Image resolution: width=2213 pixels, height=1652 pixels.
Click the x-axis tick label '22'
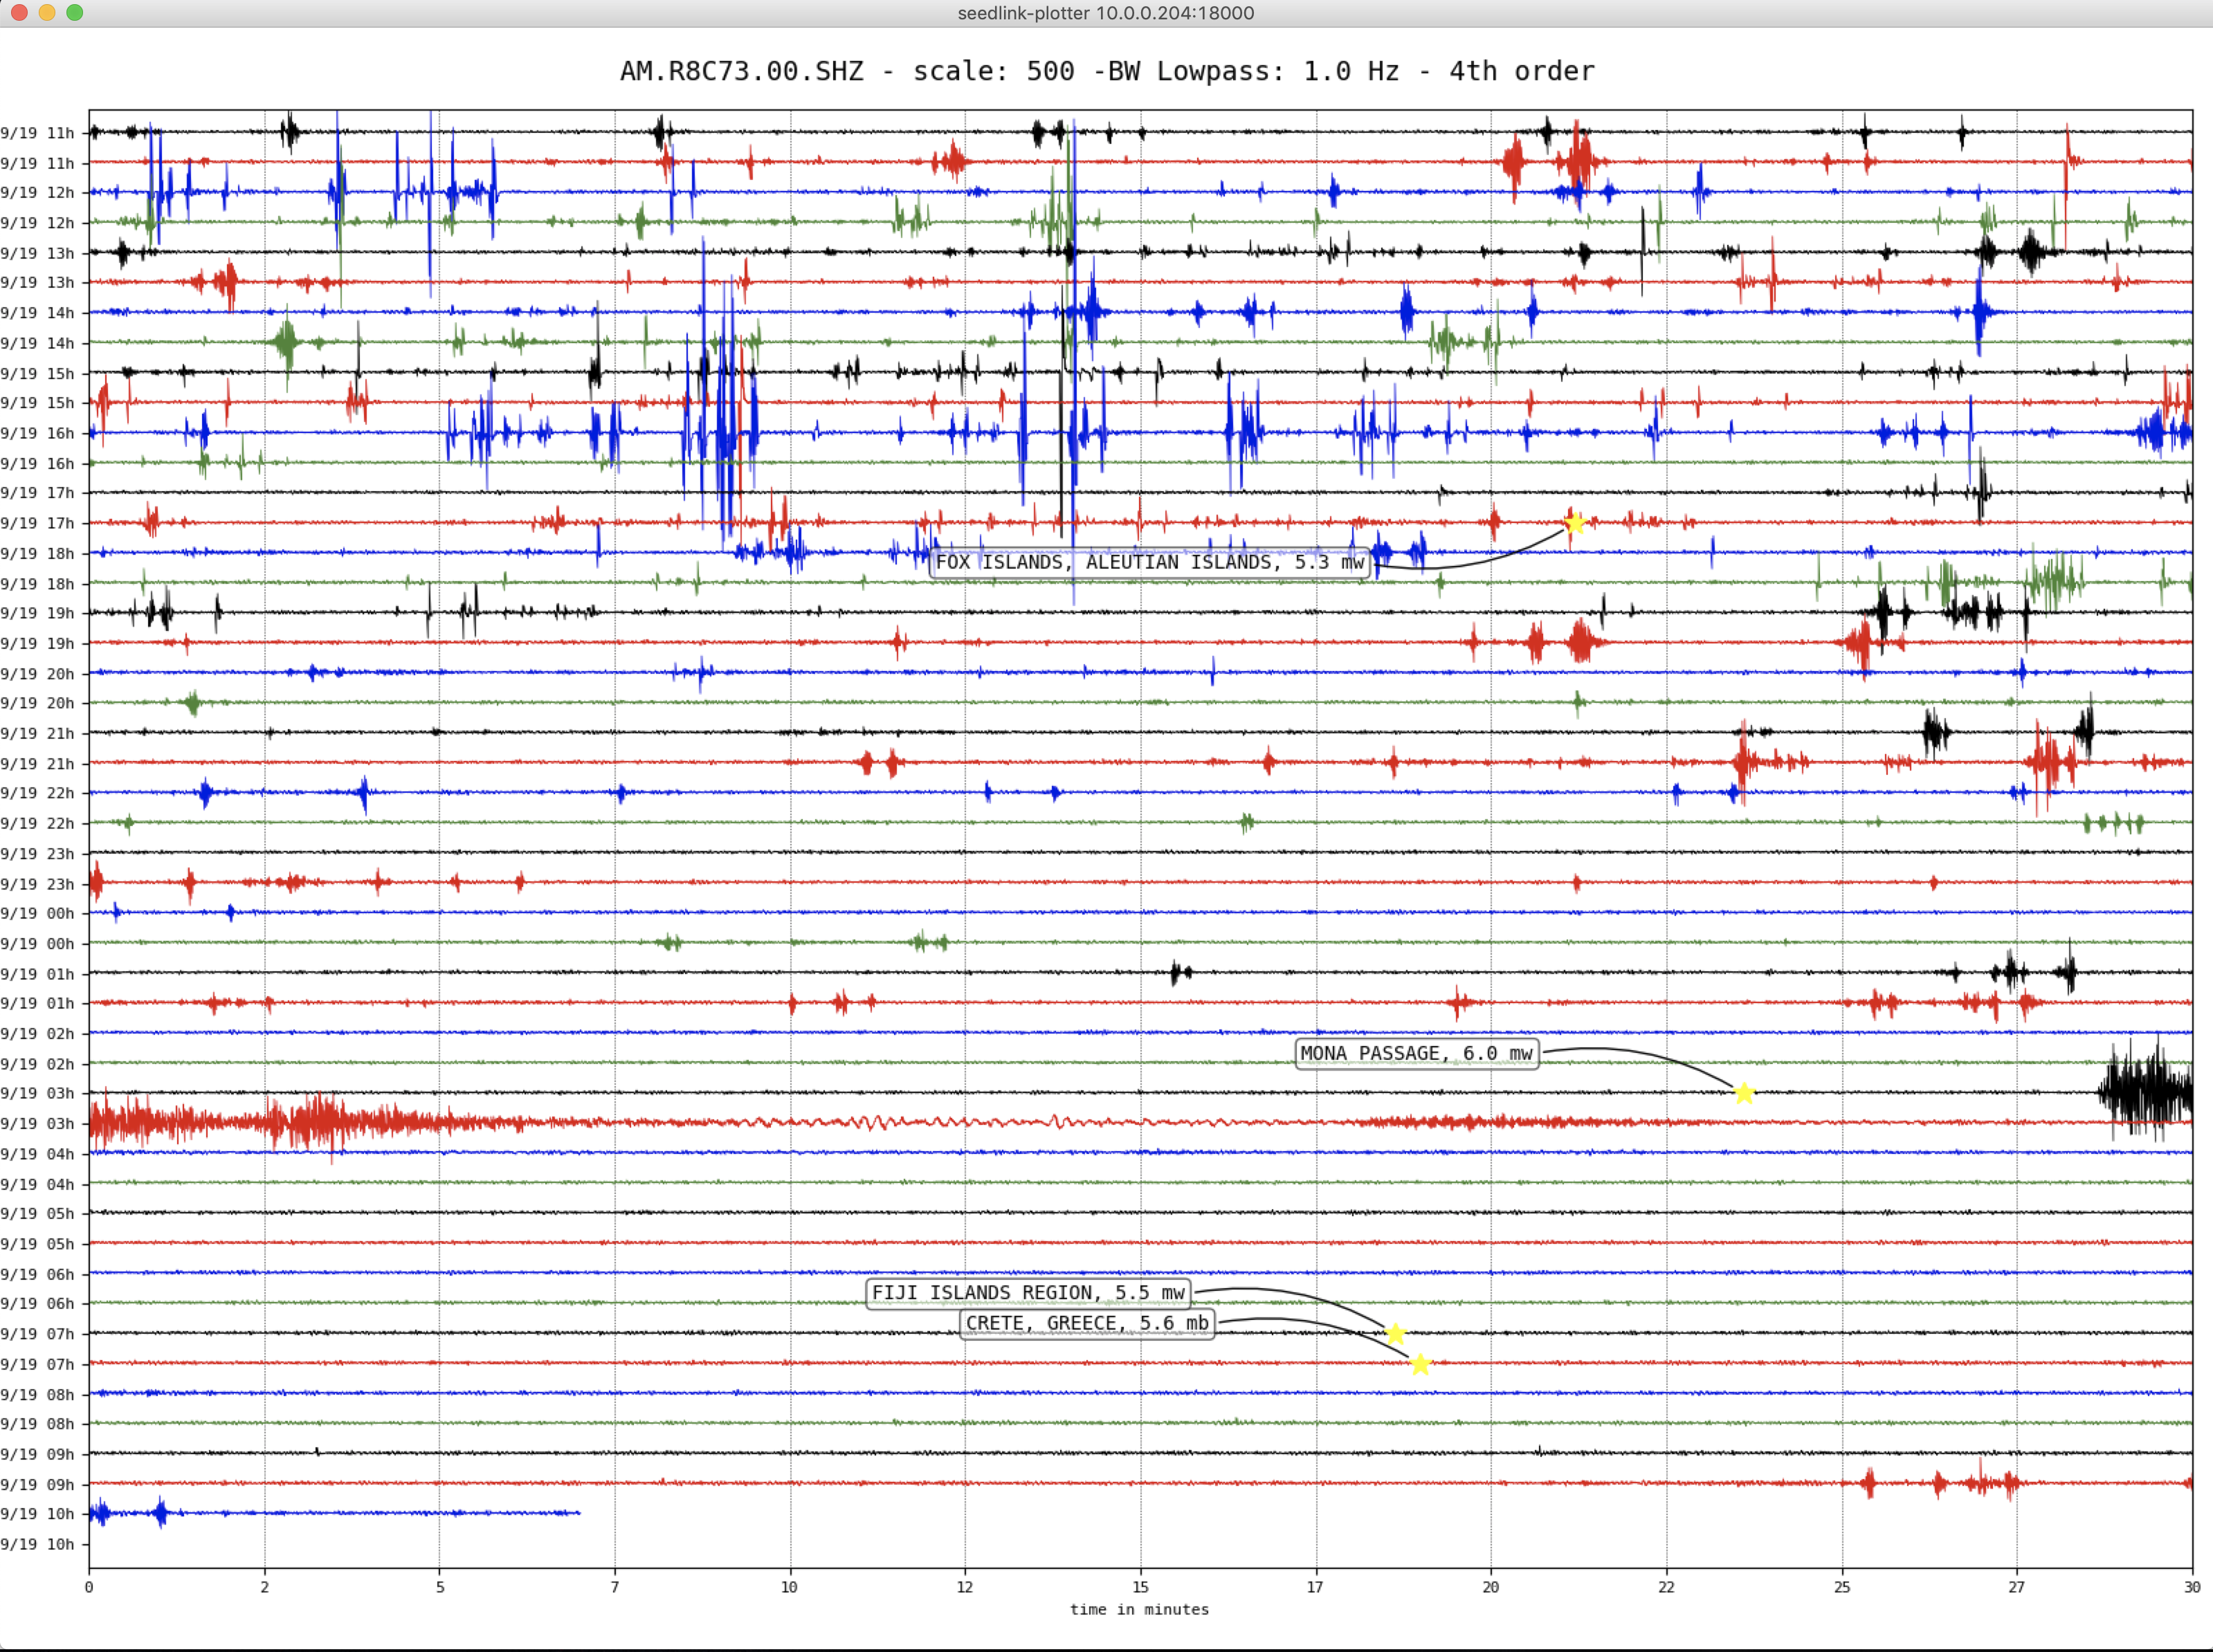(x=1666, y=1587)
